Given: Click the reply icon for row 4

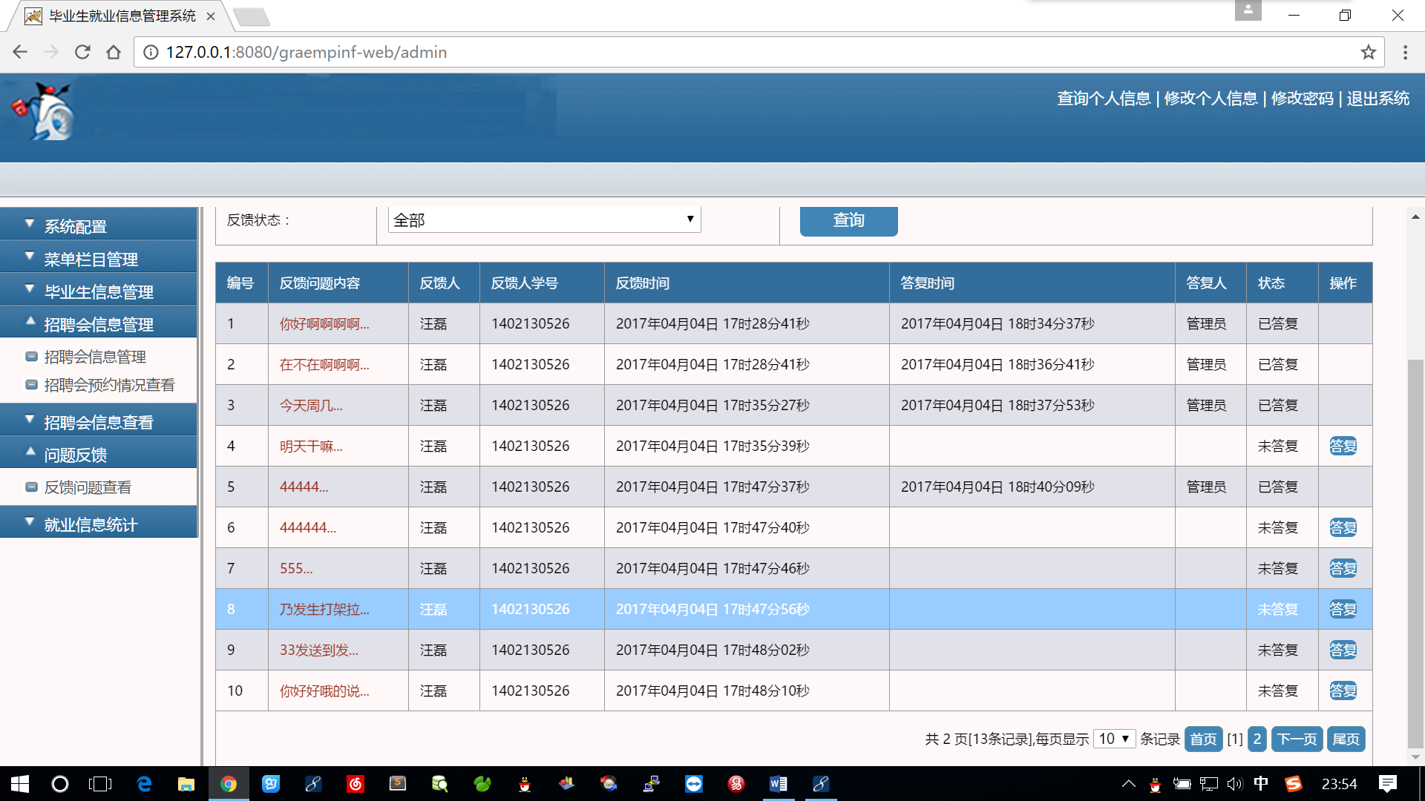Looking at the screenshot, I should (x=1343, y=446).
